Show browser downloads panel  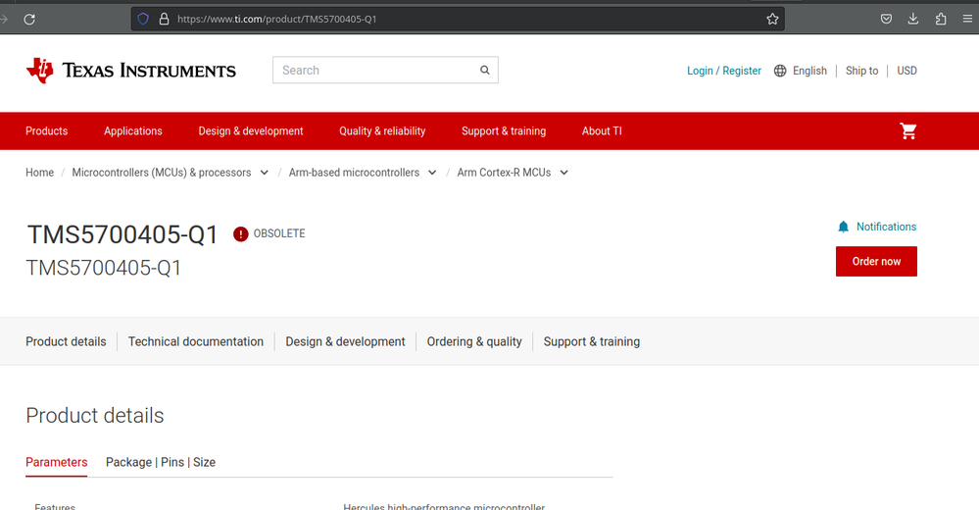click(x=912, y=19)
